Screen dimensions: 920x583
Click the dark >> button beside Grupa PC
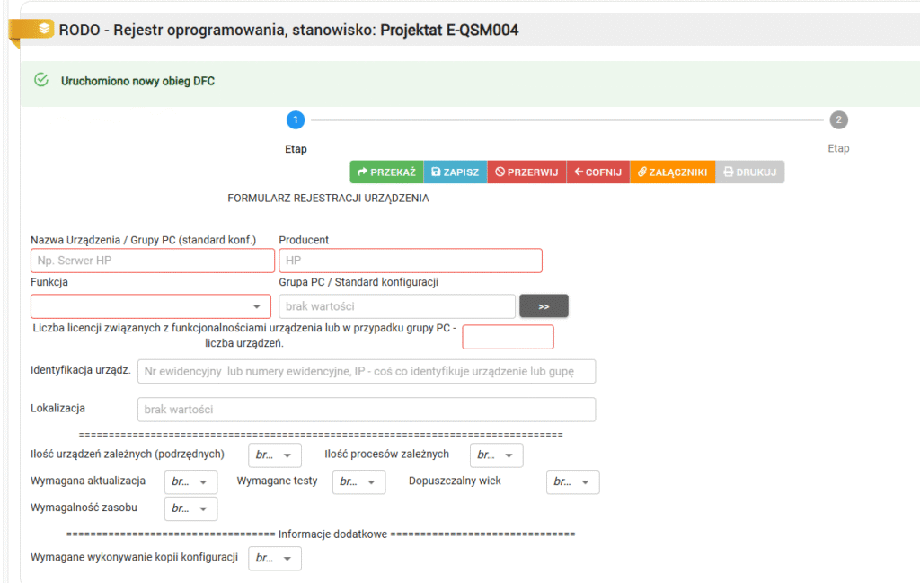[x=544, y=306]
